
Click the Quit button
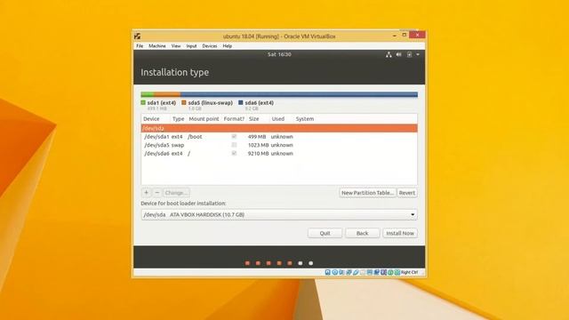325,233
